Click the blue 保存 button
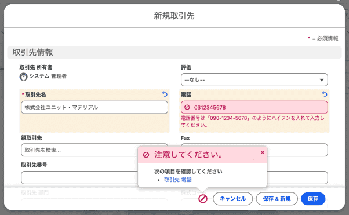The width and height of the screenshot is (349, 215). click(313, 199)
